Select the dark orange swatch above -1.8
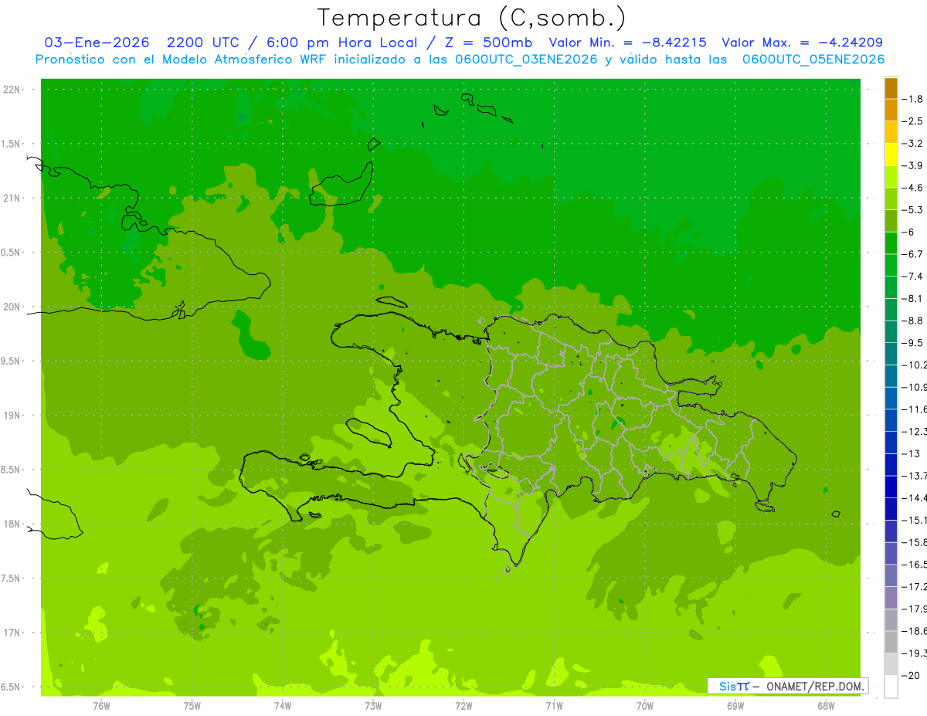The width and height of the screenshot is (927, 716). click(x=891, y=88)
